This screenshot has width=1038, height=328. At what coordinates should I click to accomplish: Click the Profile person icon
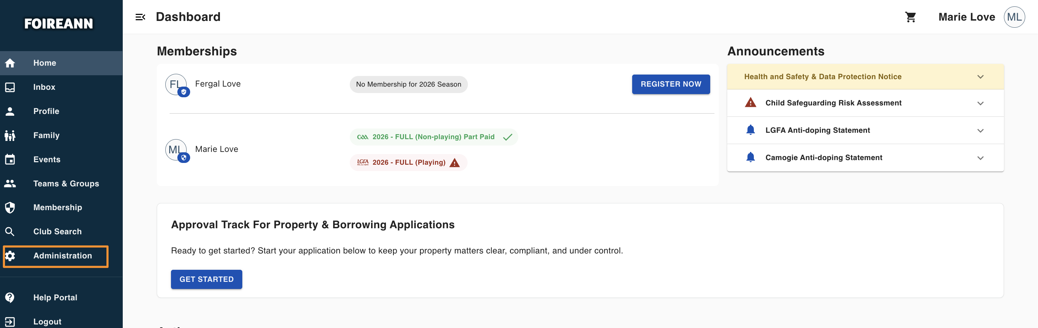pyautogui.click(x=10, y=111)
